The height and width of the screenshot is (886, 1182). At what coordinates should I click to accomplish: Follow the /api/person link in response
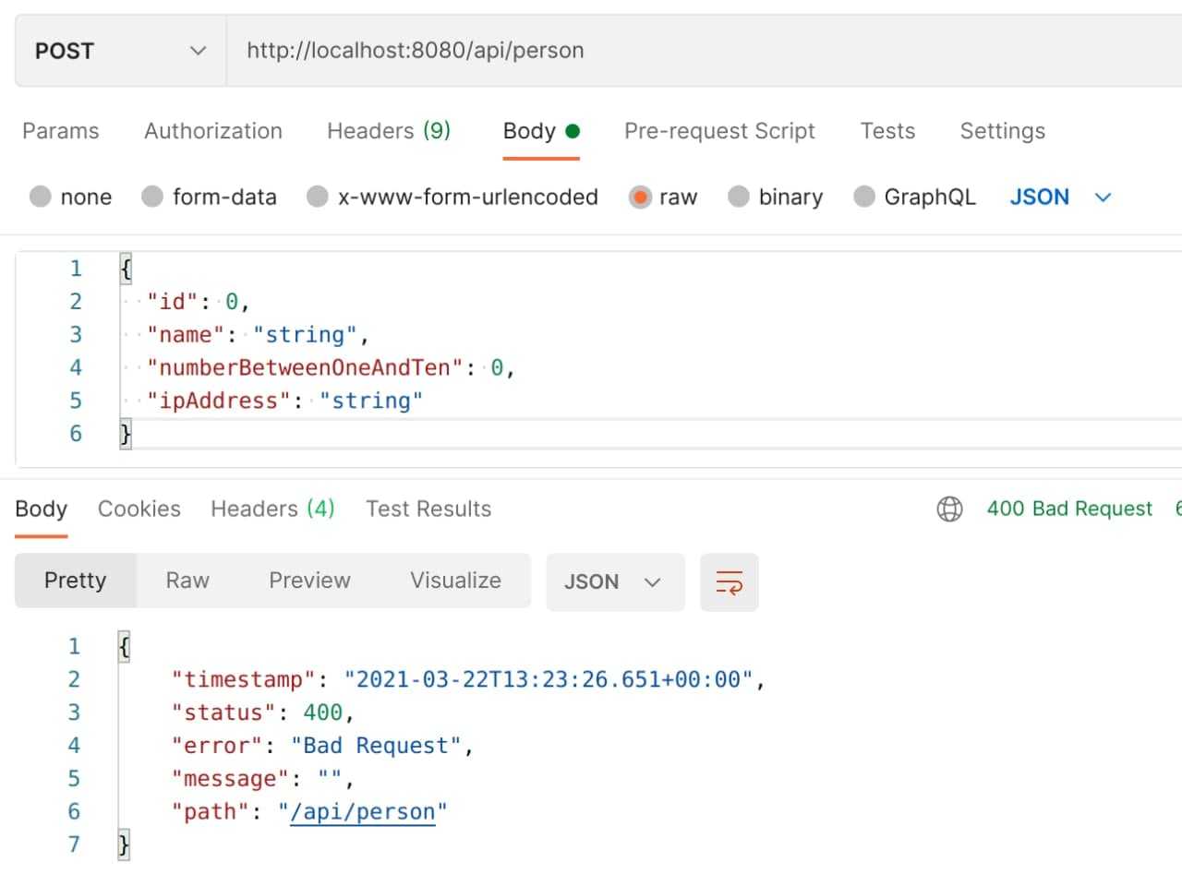click(x=362, y=812)
